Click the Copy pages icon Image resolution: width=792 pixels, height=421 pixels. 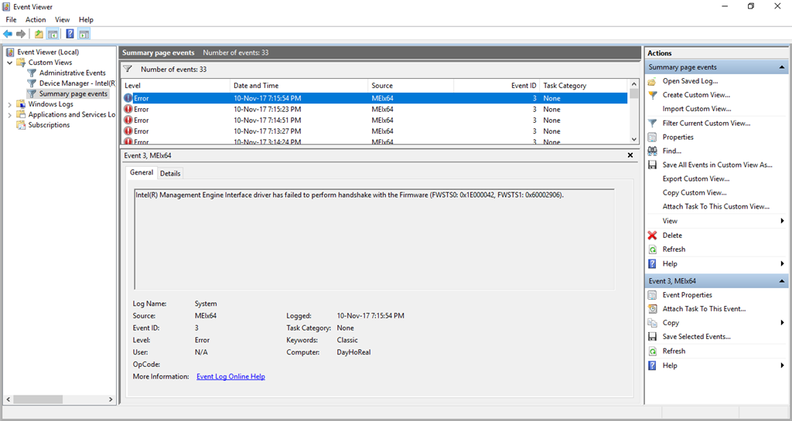point(653,323)
